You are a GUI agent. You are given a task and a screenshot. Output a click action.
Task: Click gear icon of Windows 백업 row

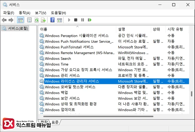coord(42,93)
